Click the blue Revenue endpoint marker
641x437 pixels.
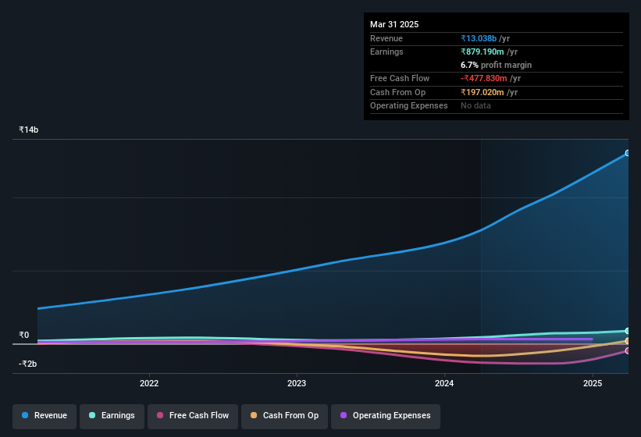point(628,153)
